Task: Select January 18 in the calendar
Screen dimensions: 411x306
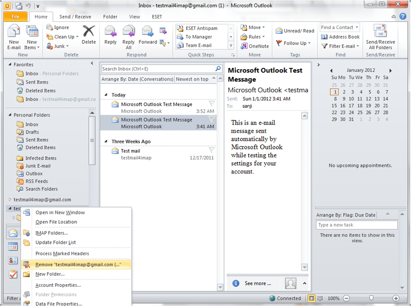Action: (360, 106)
